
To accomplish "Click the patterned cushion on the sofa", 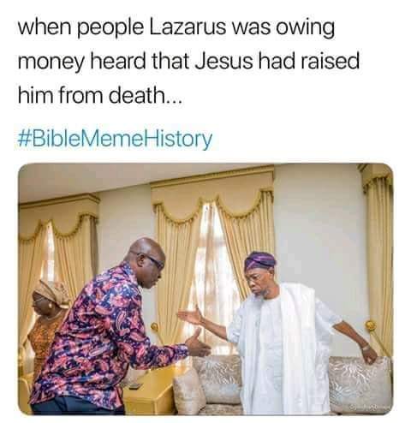I will click(x=360, y=381).
